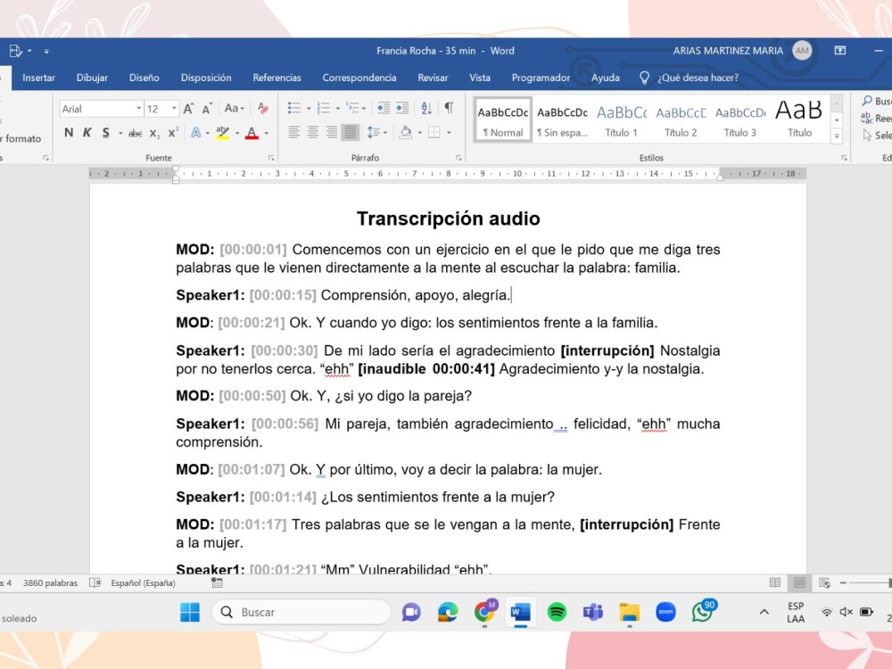Open the Fuente dialog launcher
892x669 pixels.
pyautogui.click(x=271, y=158)
